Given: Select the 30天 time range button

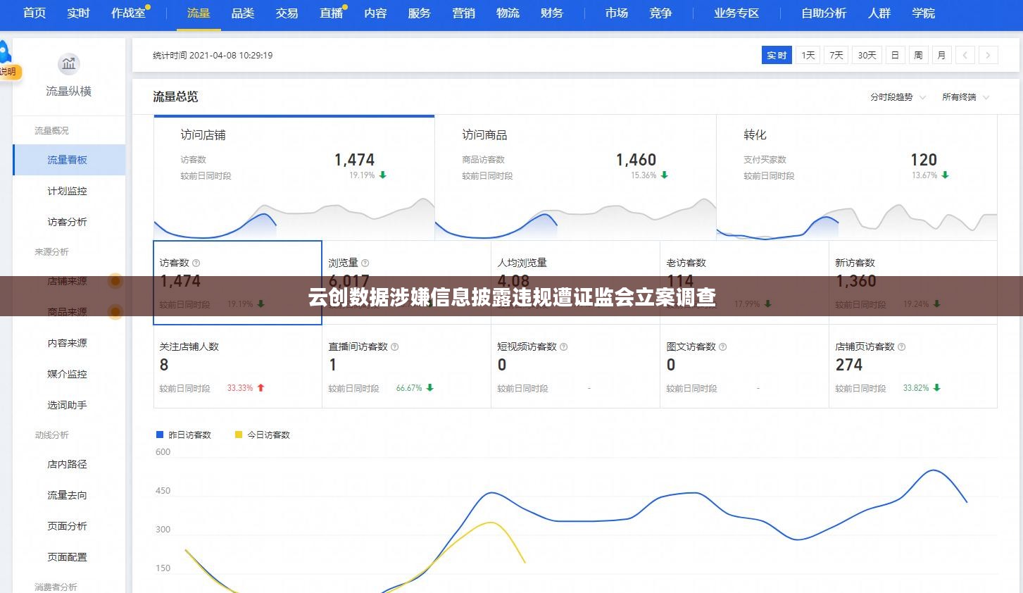Looking at the screenshot, I should [x=867, y=55].
